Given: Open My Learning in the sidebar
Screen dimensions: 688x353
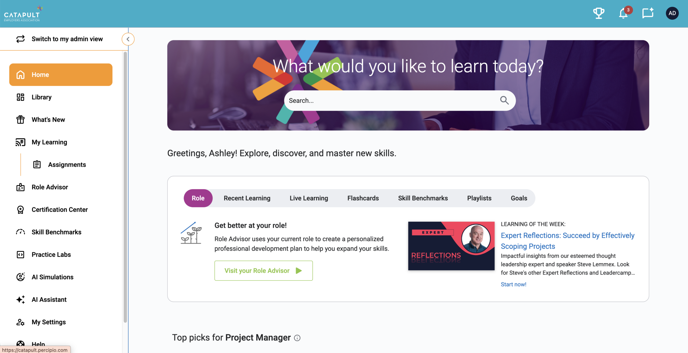Looking at the screenshot, I should (49, 142).
